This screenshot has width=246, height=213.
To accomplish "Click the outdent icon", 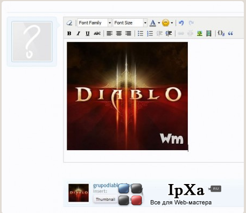I will click(159, 33).
